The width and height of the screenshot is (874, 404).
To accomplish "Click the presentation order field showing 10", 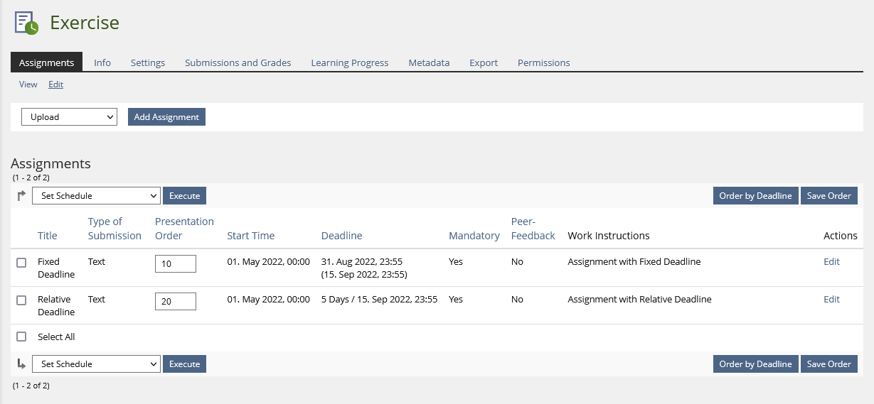I will click(175, 263).
